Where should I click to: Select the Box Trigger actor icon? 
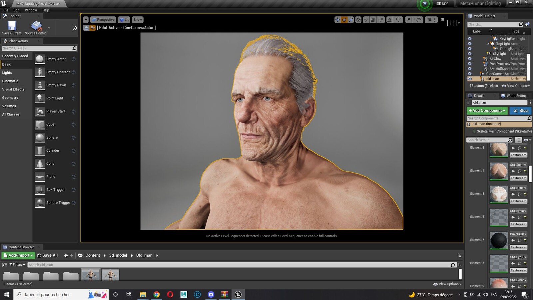(40, 190)
